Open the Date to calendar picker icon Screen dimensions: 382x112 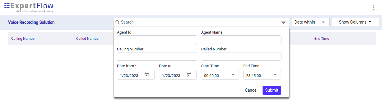coord(189,75)
